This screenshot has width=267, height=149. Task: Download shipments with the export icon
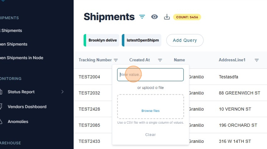[167, 17]
